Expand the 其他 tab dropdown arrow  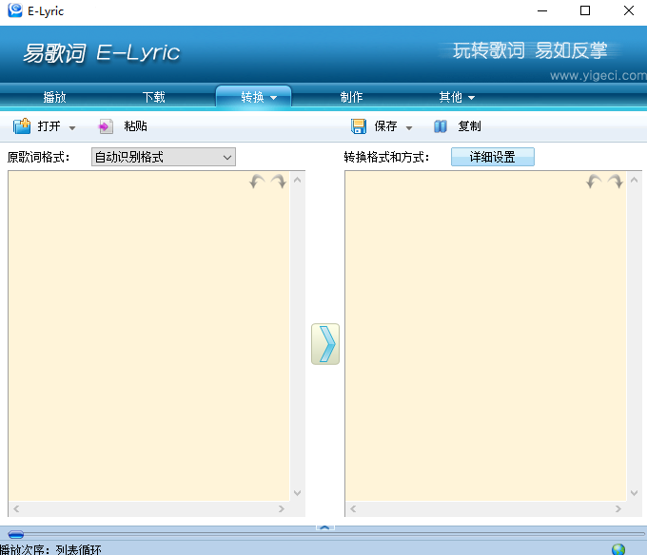click(x=471, y=98)
